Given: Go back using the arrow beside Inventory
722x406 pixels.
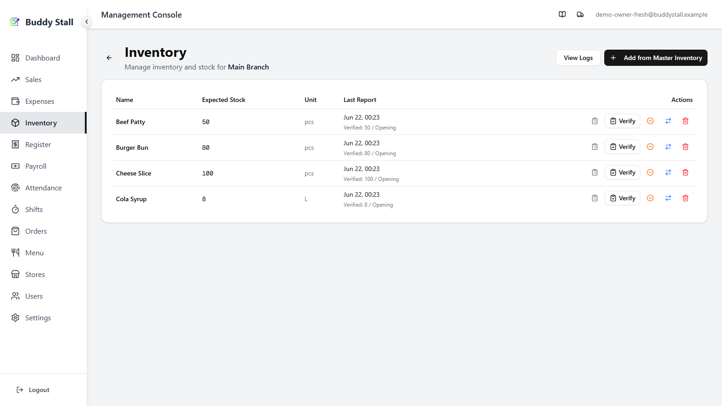Looking at the screenshot, I should [x=109, y=58].
